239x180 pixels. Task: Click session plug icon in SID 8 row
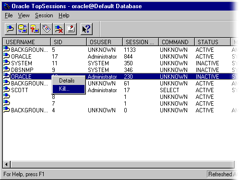point(7,96)
